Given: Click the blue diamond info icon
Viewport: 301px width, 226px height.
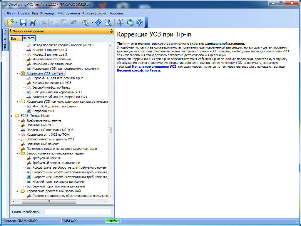Looking at the screenshot, I should tap(99, 22).
